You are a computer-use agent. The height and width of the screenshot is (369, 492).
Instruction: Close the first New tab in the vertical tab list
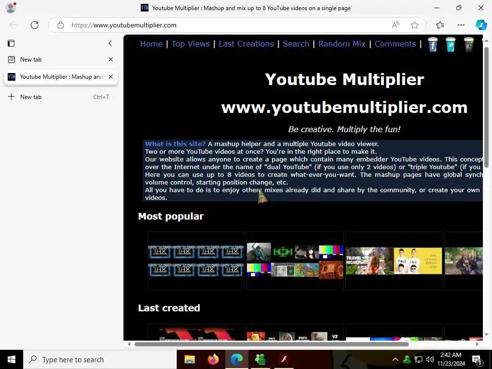click(x=111, y=59)
